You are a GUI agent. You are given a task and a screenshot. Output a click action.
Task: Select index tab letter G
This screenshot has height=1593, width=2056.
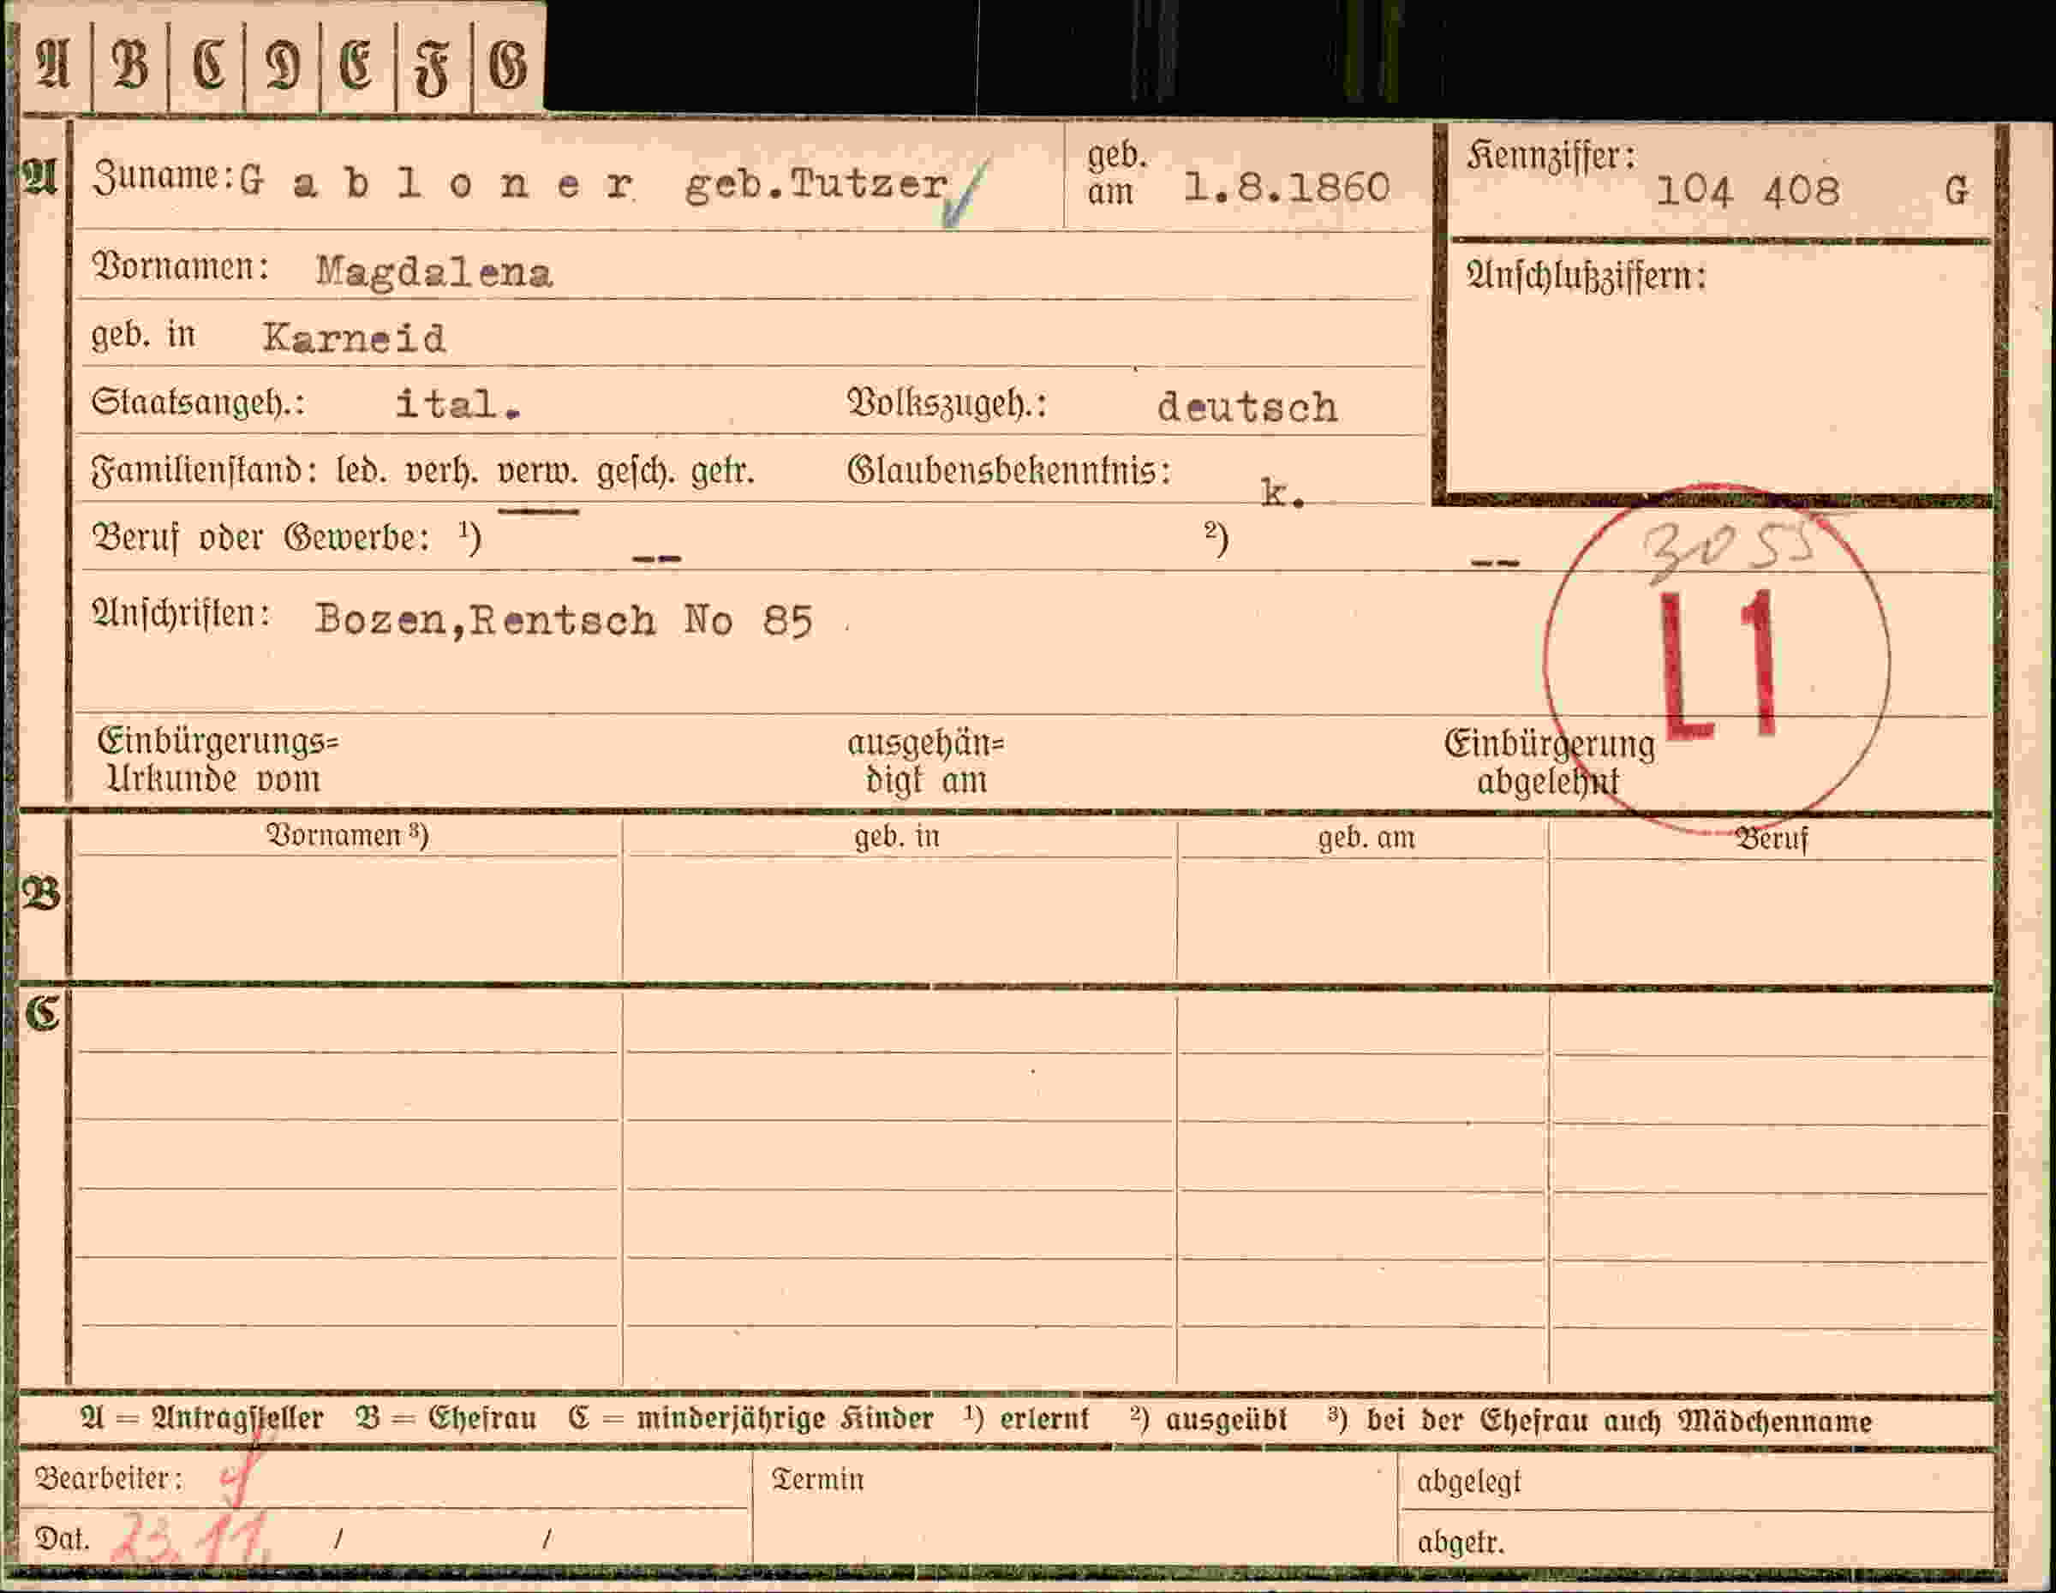pyautogui.click(x=507, y=65)
